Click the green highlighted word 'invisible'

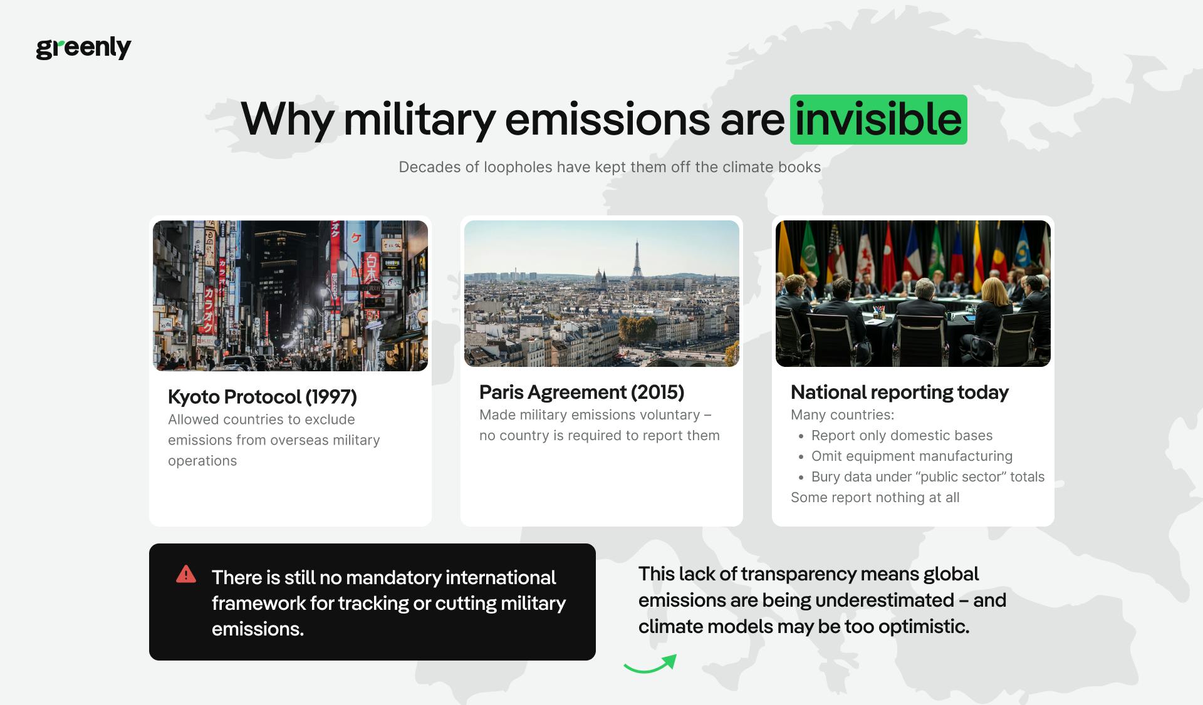coord(878,120)
